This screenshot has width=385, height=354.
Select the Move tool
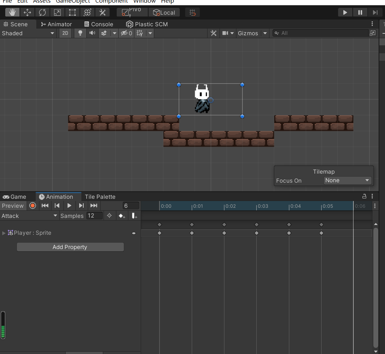pyautogui.click(x=27, y=12)
